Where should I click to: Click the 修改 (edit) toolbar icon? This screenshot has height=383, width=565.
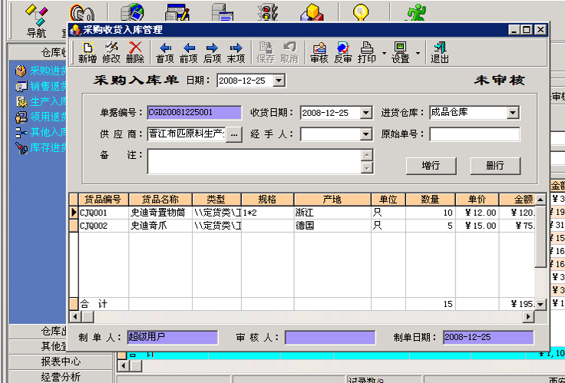pos(111,53)
